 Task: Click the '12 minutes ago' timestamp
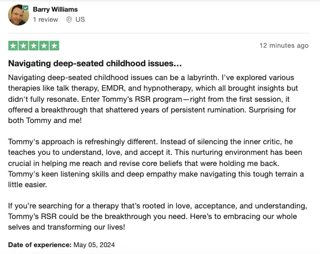click(284, 46)
